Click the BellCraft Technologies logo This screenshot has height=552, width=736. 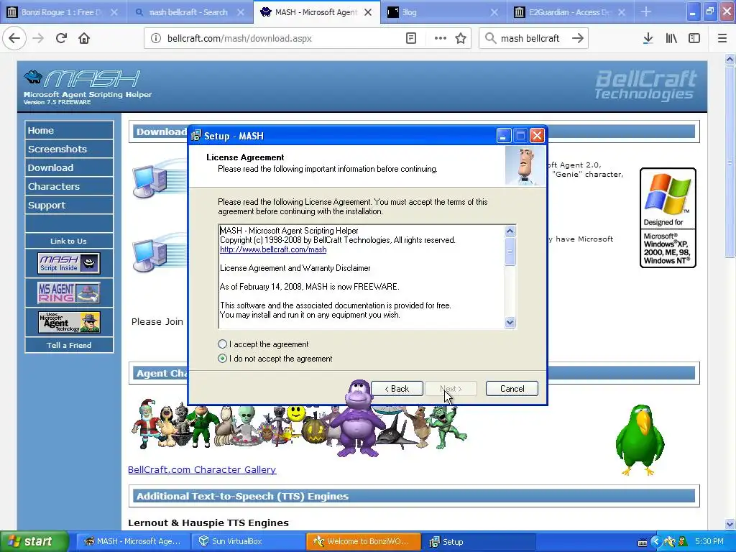coord(645,85)
